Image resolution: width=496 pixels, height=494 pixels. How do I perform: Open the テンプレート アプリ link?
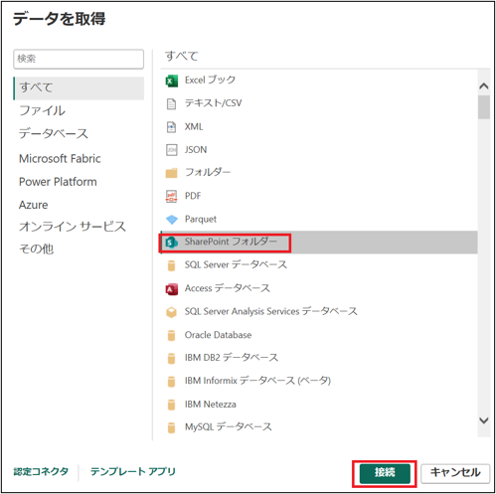133,471
